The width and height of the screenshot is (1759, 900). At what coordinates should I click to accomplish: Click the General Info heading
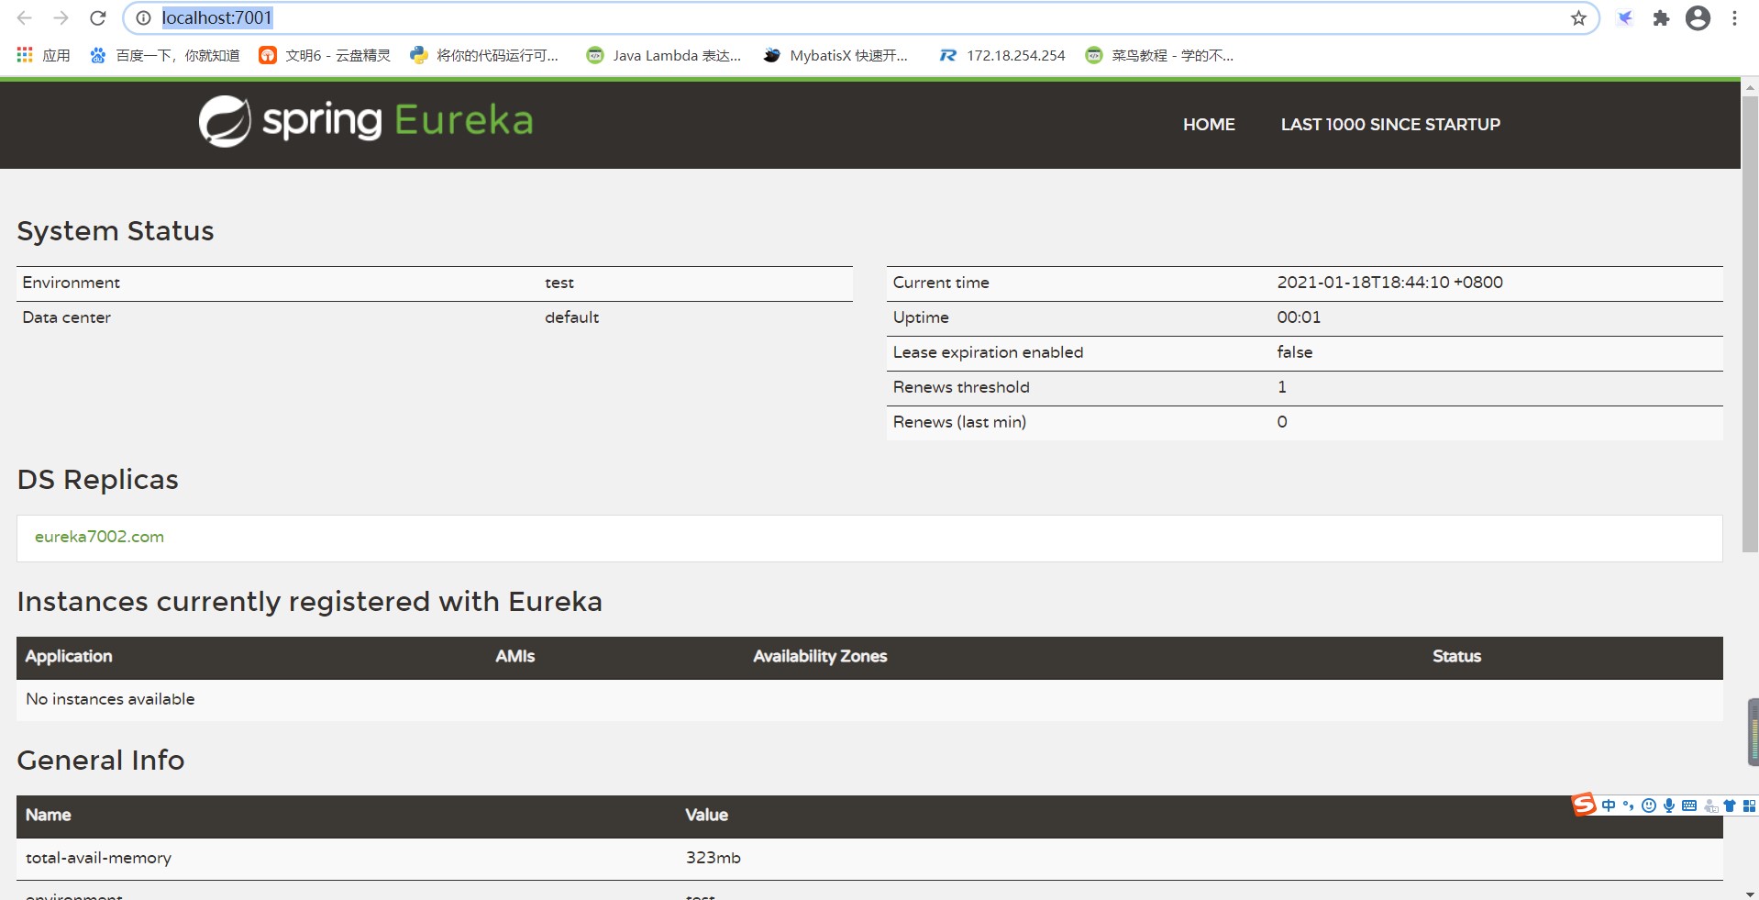[x=101, y=761]
